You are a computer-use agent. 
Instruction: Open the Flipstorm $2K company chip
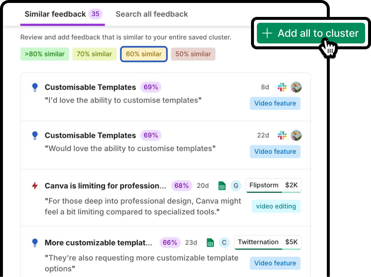273,185
